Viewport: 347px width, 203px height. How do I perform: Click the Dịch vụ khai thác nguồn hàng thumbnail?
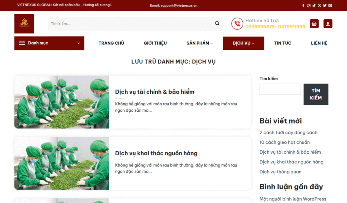point(62,163)
